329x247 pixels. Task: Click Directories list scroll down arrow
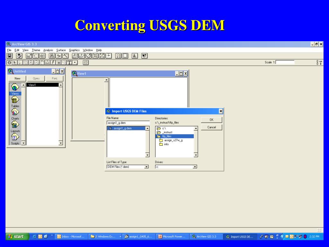point(196,155)
